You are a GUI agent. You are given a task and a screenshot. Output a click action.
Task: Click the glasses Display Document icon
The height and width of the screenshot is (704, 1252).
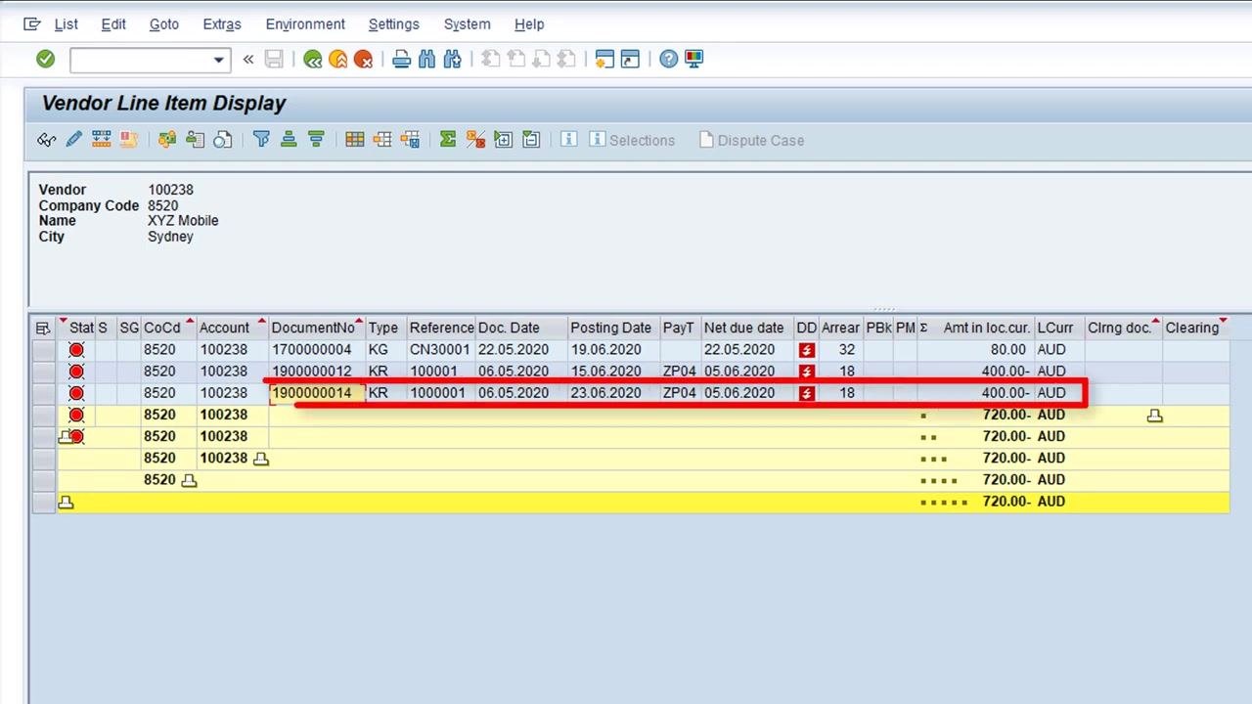(46, 140)
